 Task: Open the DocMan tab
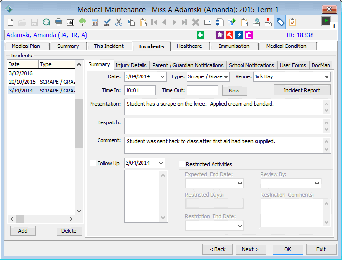[x=321, y=65]
